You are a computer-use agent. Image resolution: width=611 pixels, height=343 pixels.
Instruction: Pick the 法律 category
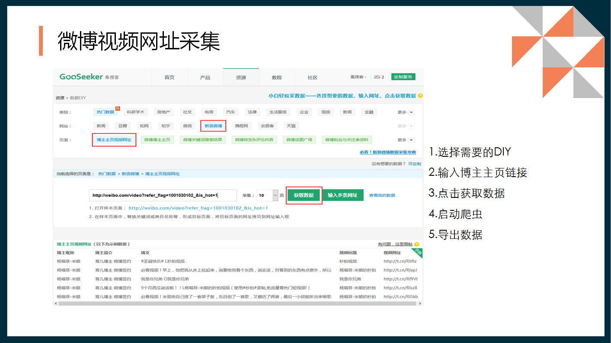coord(252,112)
